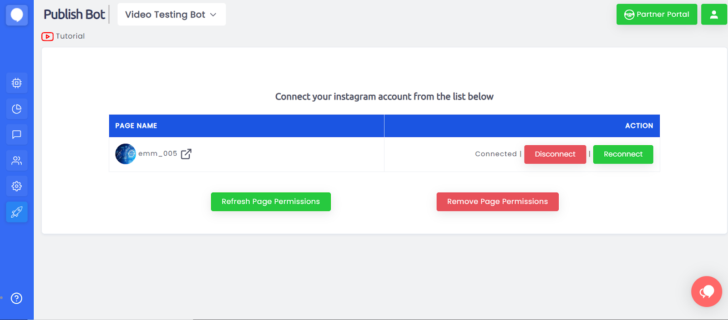Open the floating chat widget bubble
The width and height of the screenshot is (728, 320).
[x=706, y=291]
